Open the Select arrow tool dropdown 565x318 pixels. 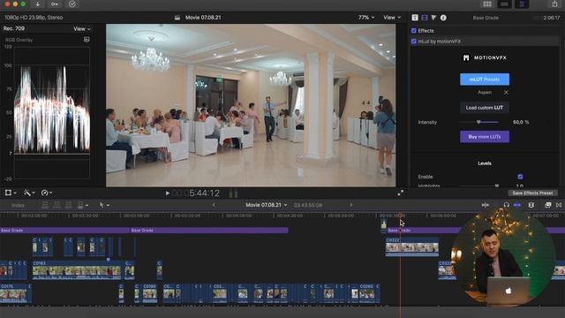pos(104,205)
